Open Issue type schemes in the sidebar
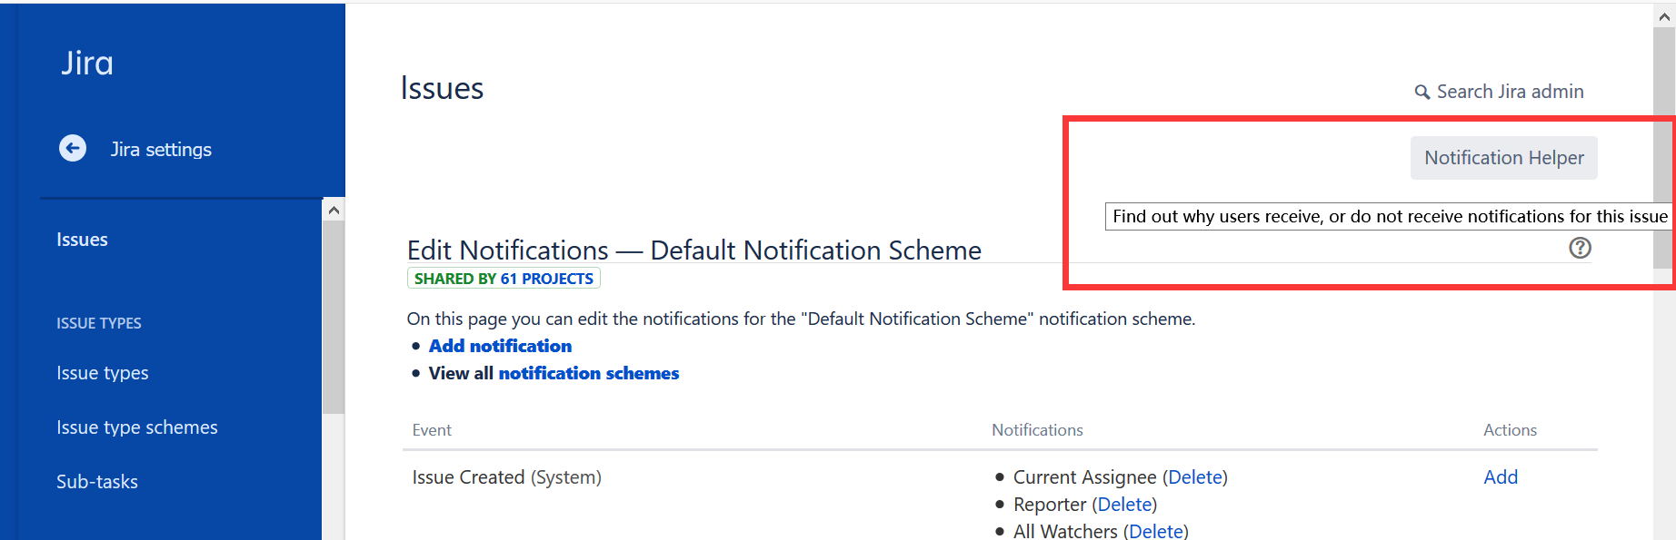The width and height of the screenshot is (1676, 540). (x=136, y=427)
